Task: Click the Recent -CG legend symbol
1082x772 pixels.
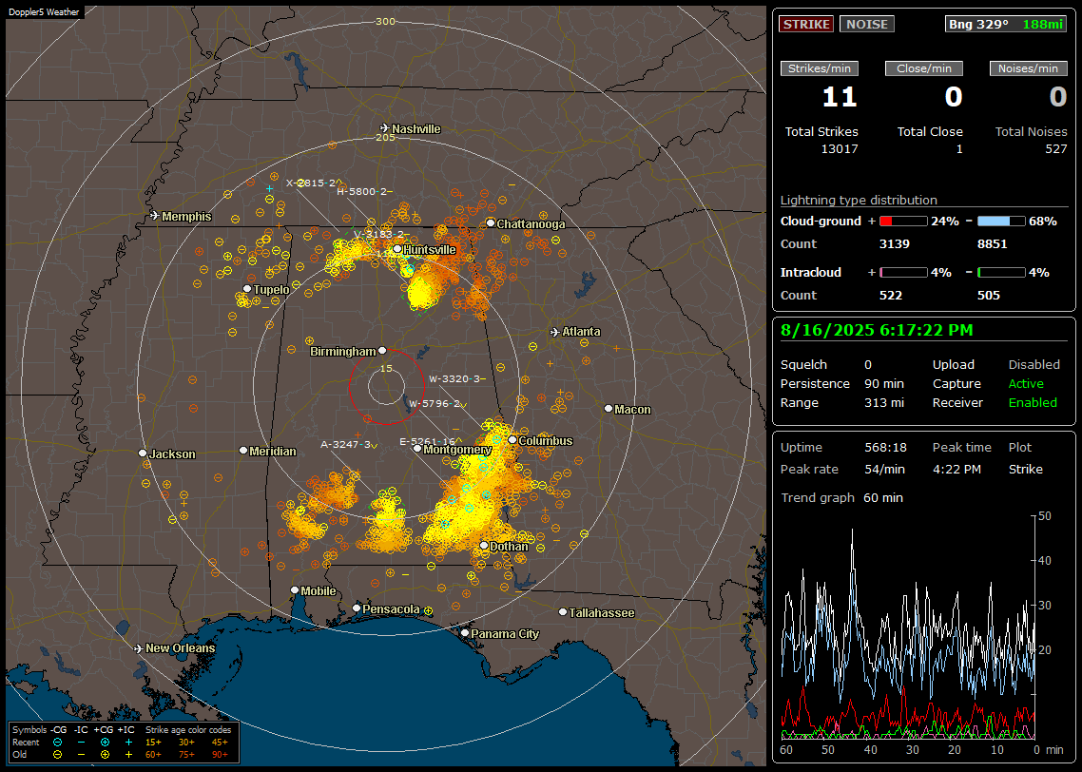Action: (58, 743)
